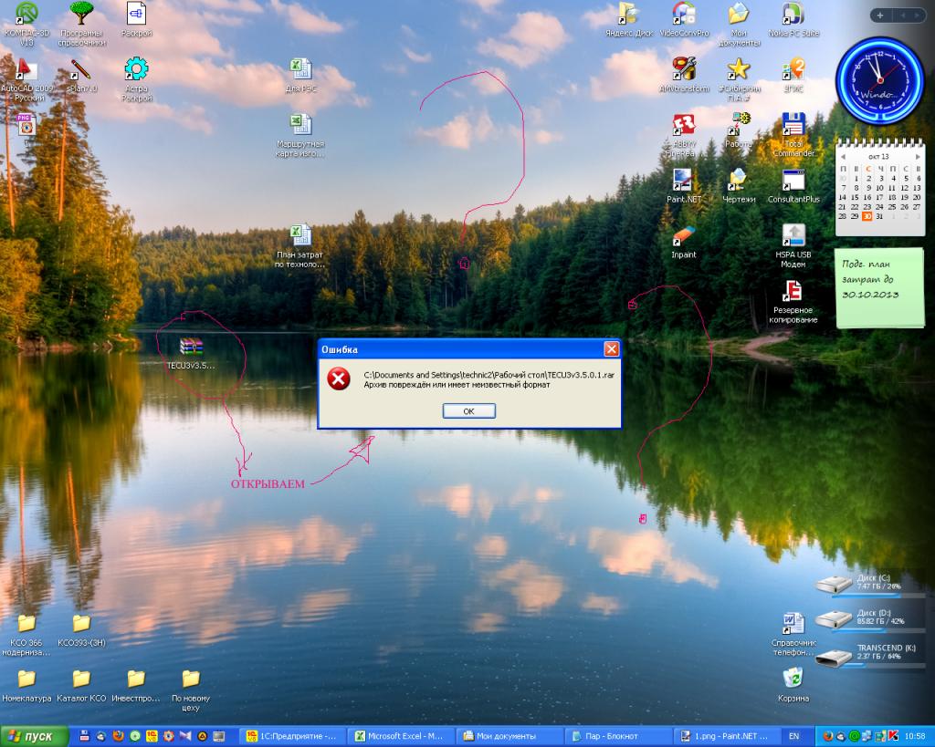Select the TECU3v3.5 RAR archive icon
The height and width of the screenshot is (747, 935).
(191, 347)
